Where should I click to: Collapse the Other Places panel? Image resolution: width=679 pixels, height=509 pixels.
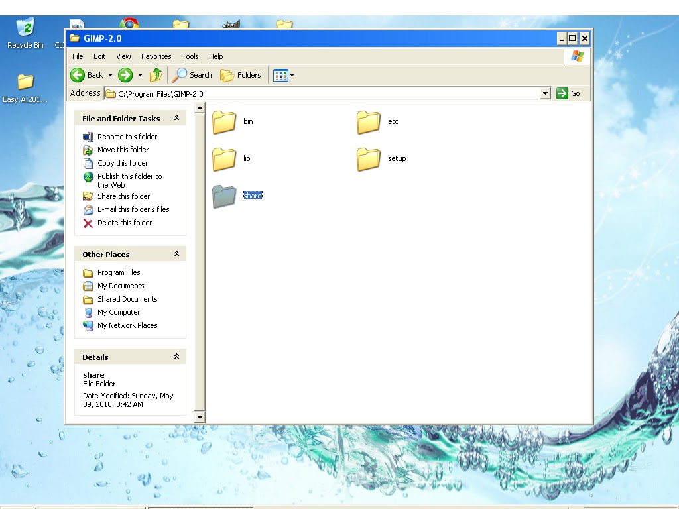coord(176,254)
